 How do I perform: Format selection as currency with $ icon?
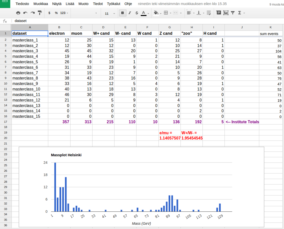[x=49, y=13]
